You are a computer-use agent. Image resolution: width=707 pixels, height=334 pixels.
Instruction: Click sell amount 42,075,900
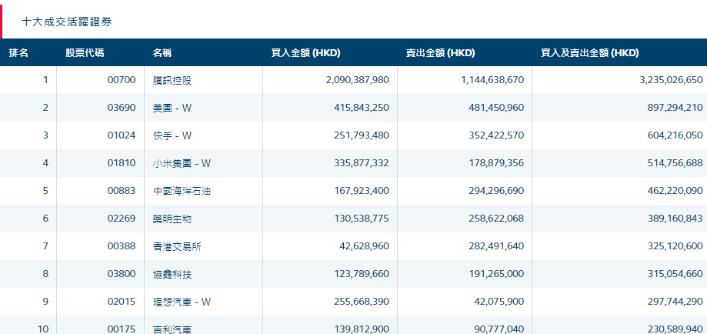coord(499,302)
